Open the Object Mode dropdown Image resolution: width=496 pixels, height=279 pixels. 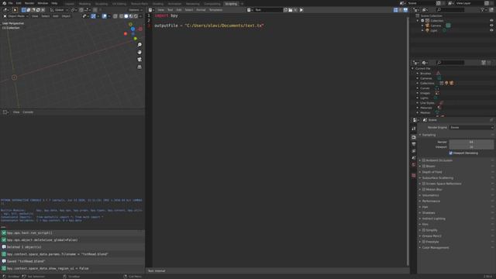click(x=15, y=15)
